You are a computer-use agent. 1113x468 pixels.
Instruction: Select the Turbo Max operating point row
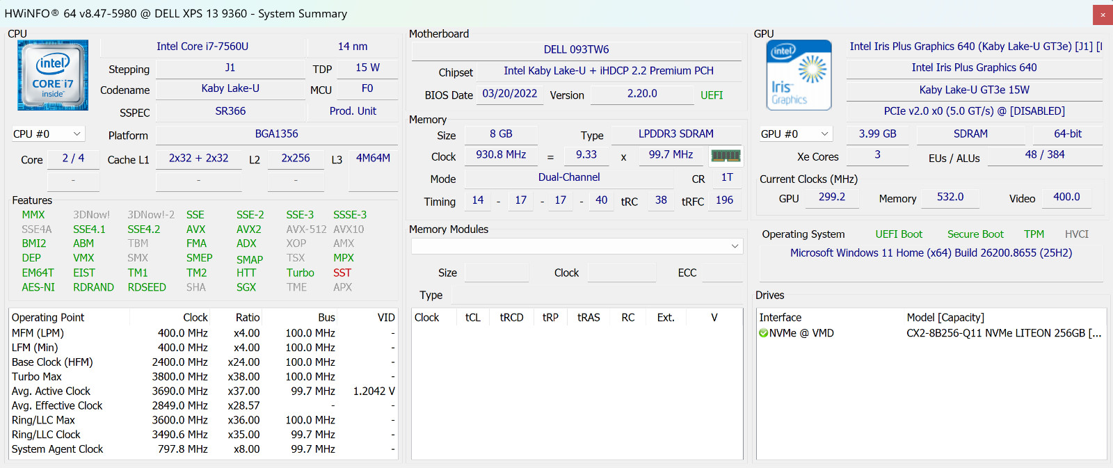click(x=203, y=376)
